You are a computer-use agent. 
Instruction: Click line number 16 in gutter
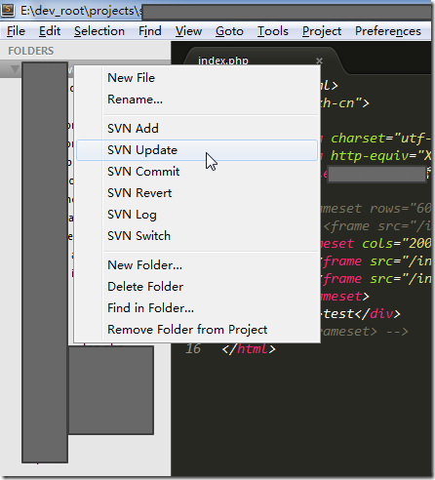[193, 349]
